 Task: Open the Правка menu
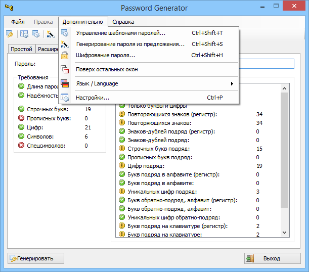[43, 22]
